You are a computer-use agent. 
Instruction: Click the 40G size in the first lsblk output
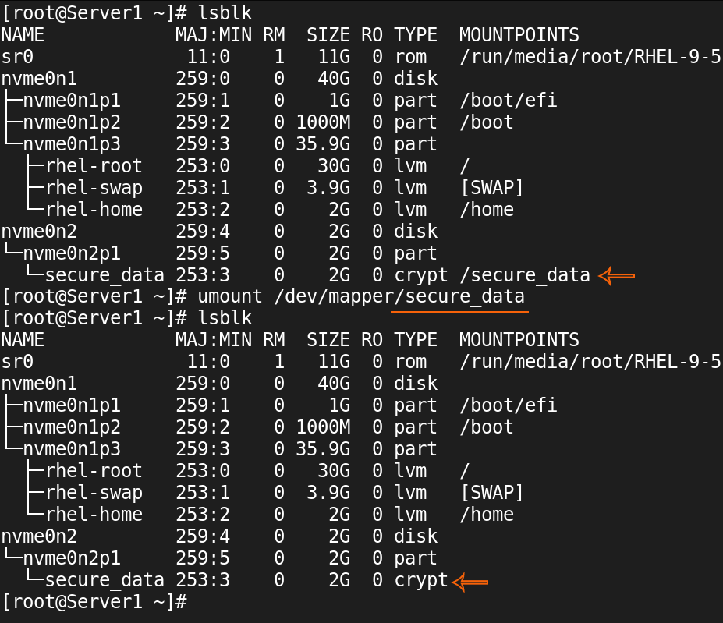pos(334,79)
